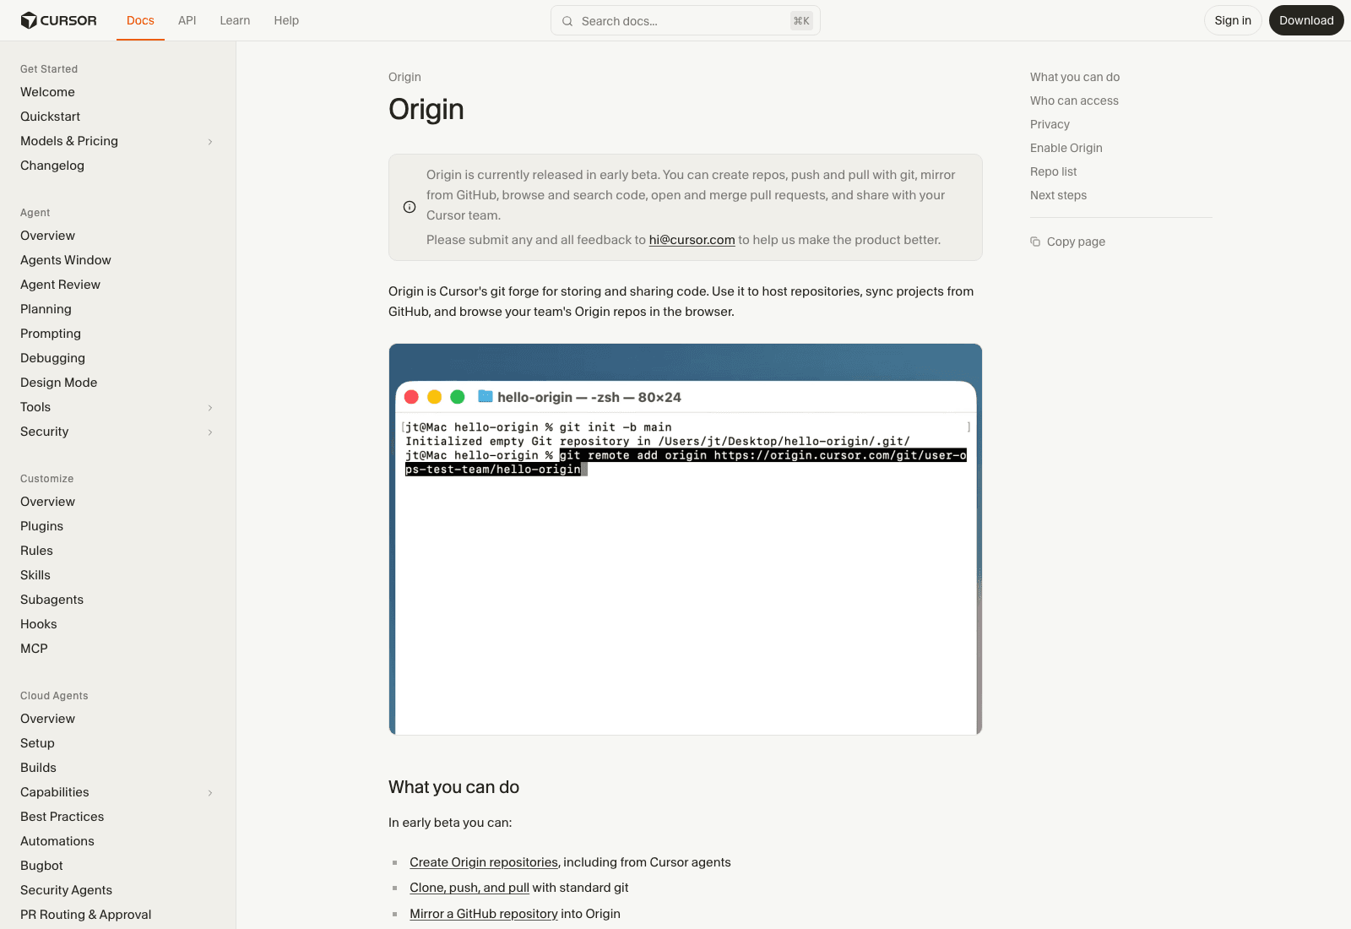The image size is (1351, 929).
Task: Switch to the Docs tab
Action: pyautogui.click(x=140, y=20)
